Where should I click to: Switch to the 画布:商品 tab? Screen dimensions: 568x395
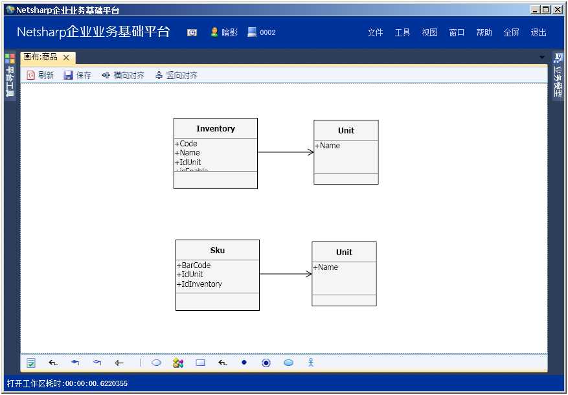click(40, 57)
